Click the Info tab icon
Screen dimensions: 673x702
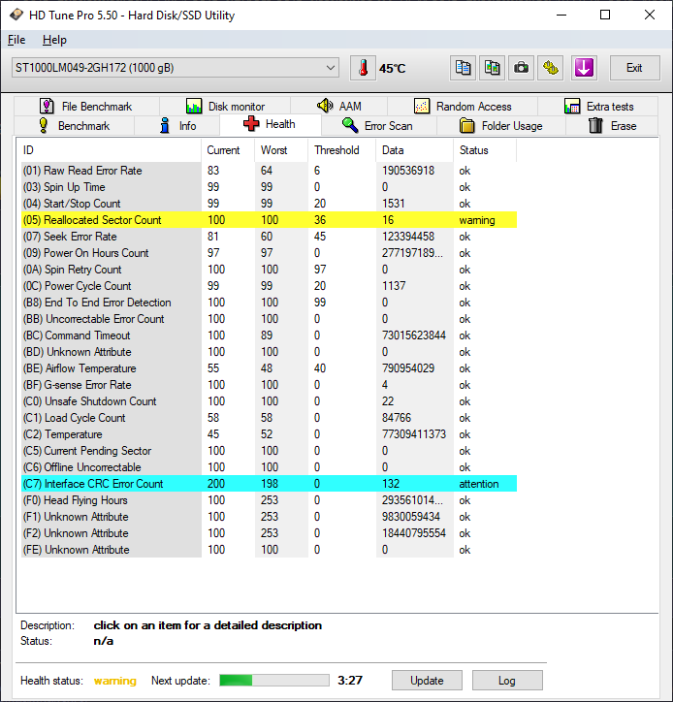[165, 125]
